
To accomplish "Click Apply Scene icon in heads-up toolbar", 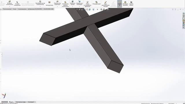I will pos(104,10).
